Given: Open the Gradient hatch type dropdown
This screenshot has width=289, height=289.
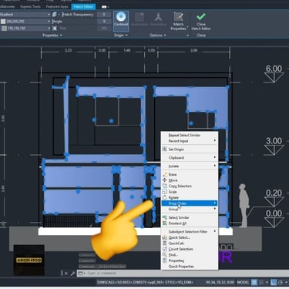Looking at the screenshot, I should pos(25,15).
